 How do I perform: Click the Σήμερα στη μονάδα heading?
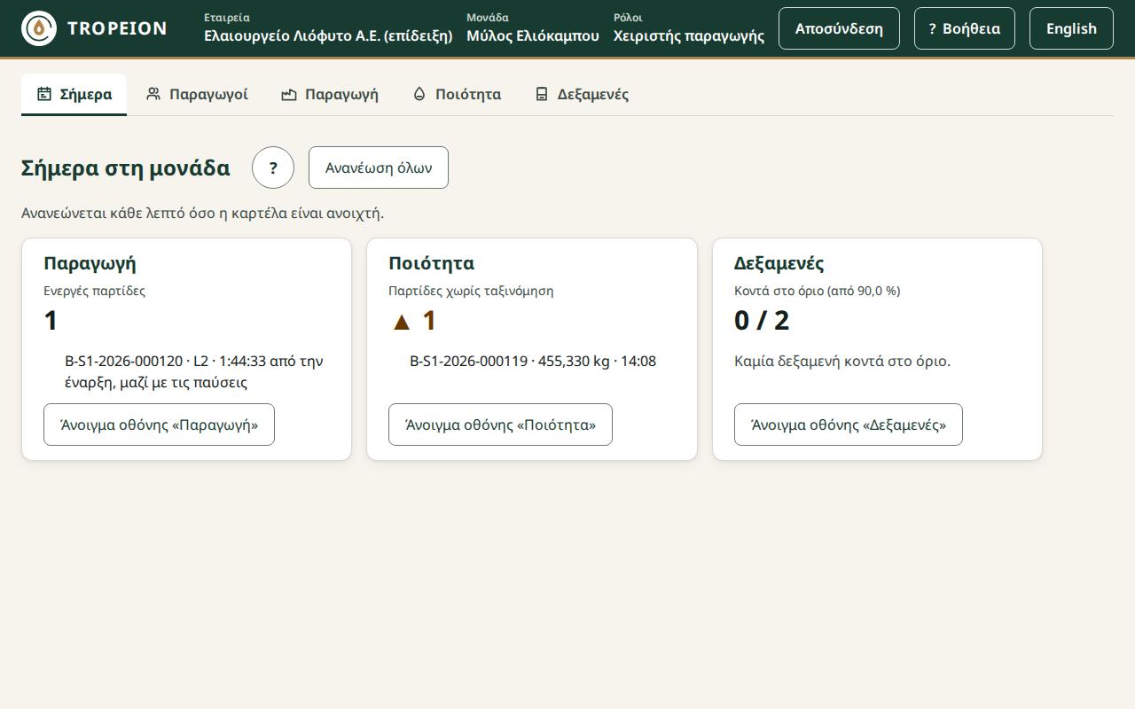click(x=125, y=168)
